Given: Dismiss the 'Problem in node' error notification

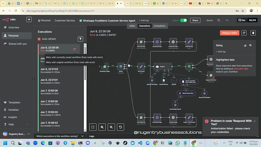Looking at the screenshot, I should pyautogui.click(x=254, y=121).
